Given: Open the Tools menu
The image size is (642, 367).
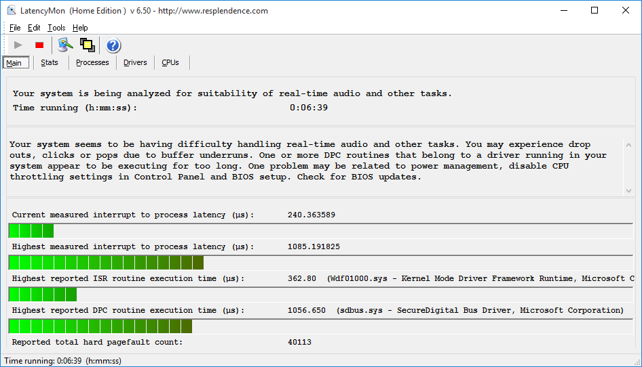Looking at the screenshot, I should 56,27.
